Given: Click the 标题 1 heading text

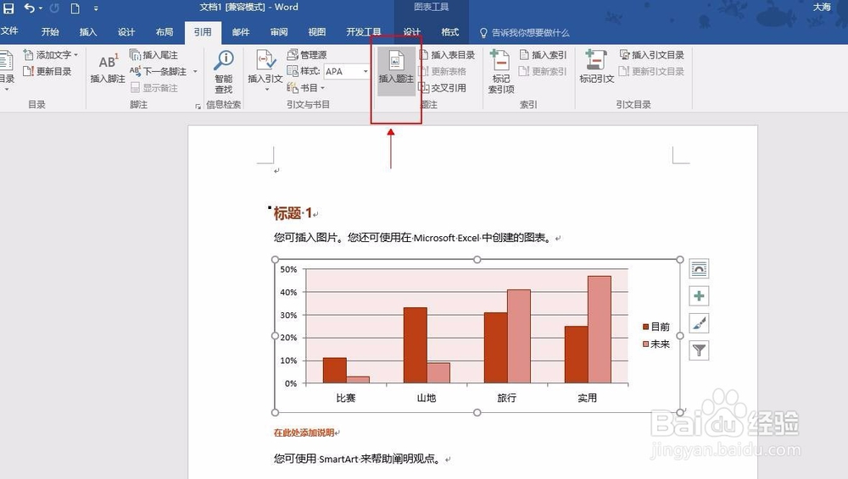Looking at the screenshot, I should pos(293,213).
